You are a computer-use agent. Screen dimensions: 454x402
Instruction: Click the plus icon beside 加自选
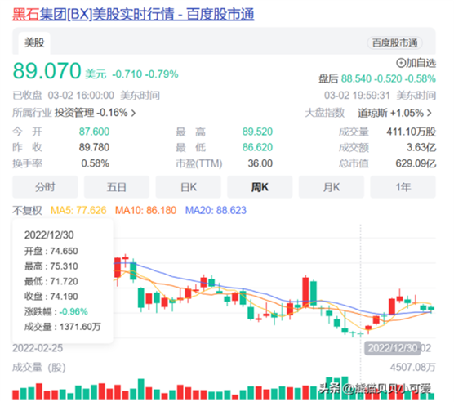point(401,63)
